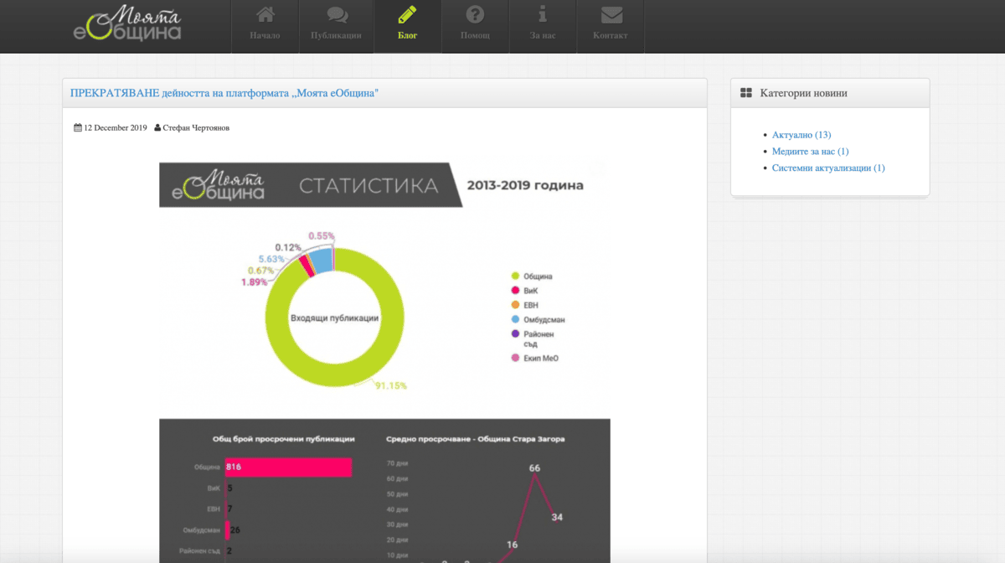The image size is (1005, 563).
Task: Click the grid icon beside Категории новини
Action: (x=746, y=93)
